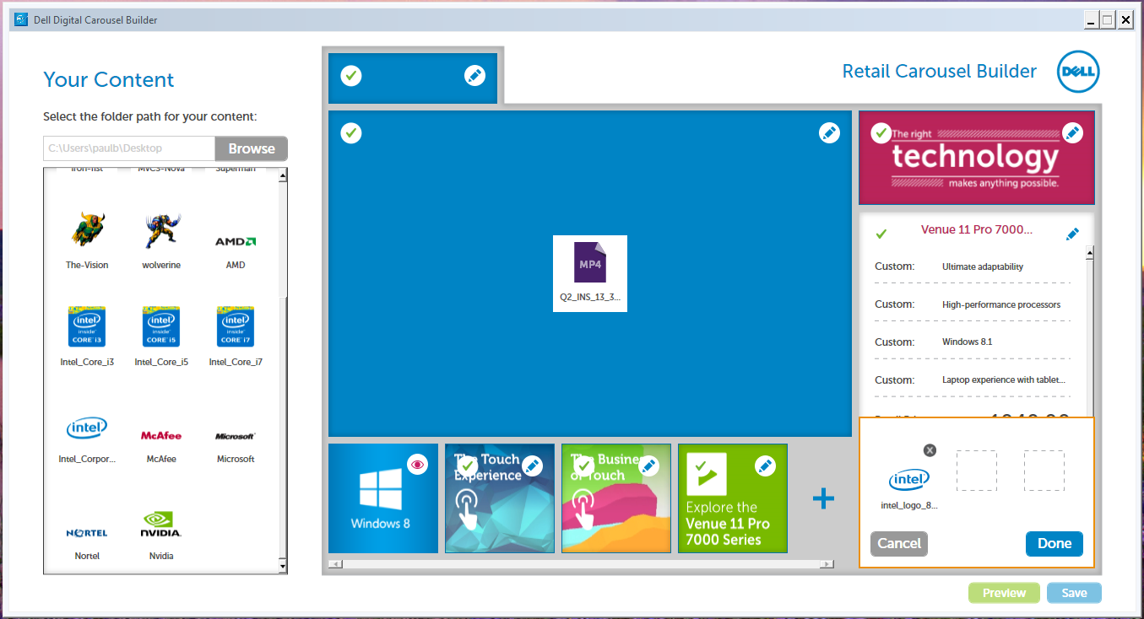Choose the Intel_Core_i3 badge
1144x619 pixels.
[x=87, y=326]
